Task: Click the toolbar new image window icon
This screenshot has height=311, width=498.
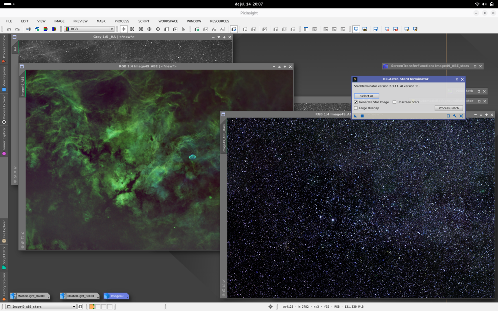Action: [x=37, y=29]
